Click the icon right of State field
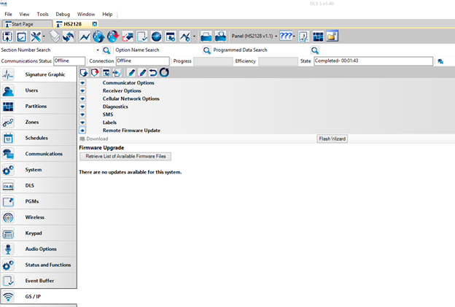The width and height of the screenshot is (455, 307). [x=440, y=61]
